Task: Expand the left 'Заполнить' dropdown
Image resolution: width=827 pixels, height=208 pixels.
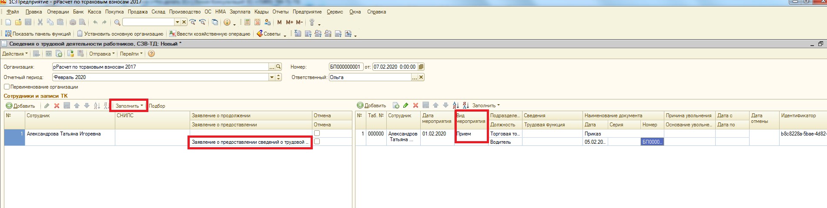Action: click(129, 106)
